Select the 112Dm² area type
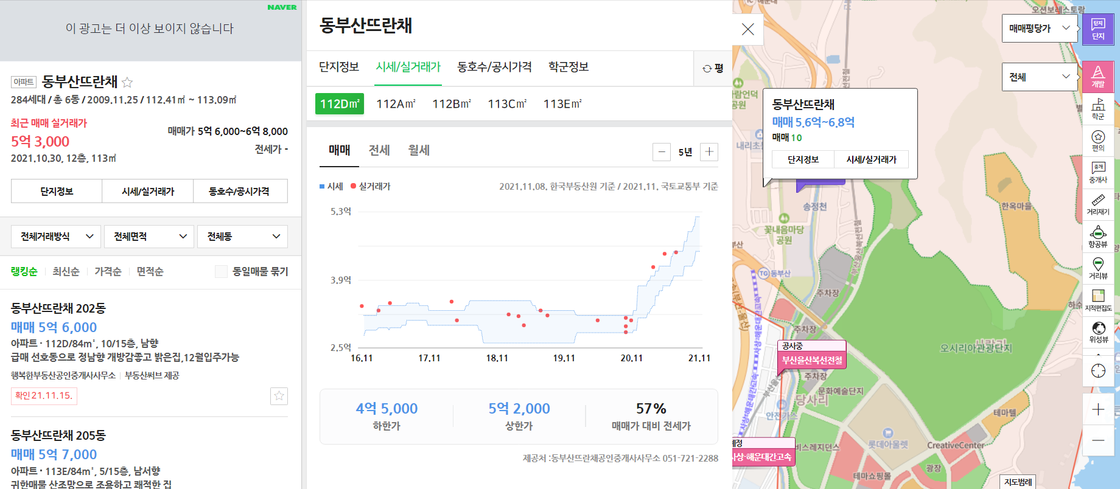The image size is (1120, 489). [x=340, y=104]
